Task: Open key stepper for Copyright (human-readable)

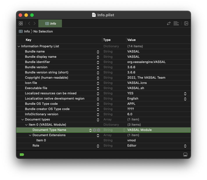Action: coord(98,78)
